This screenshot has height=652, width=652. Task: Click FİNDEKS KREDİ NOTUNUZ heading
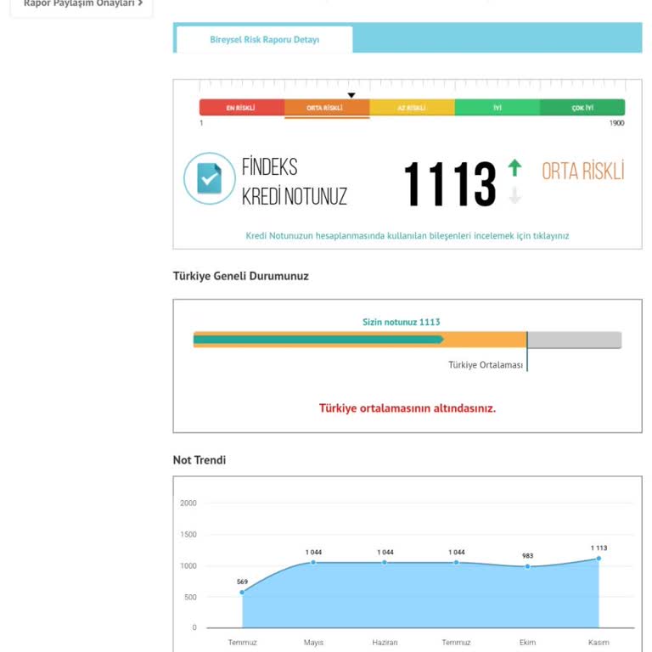coord(294,182)
